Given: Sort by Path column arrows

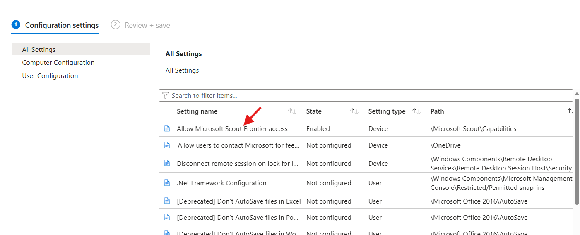Looking at the screenshot, I should [x=570, y=111].
